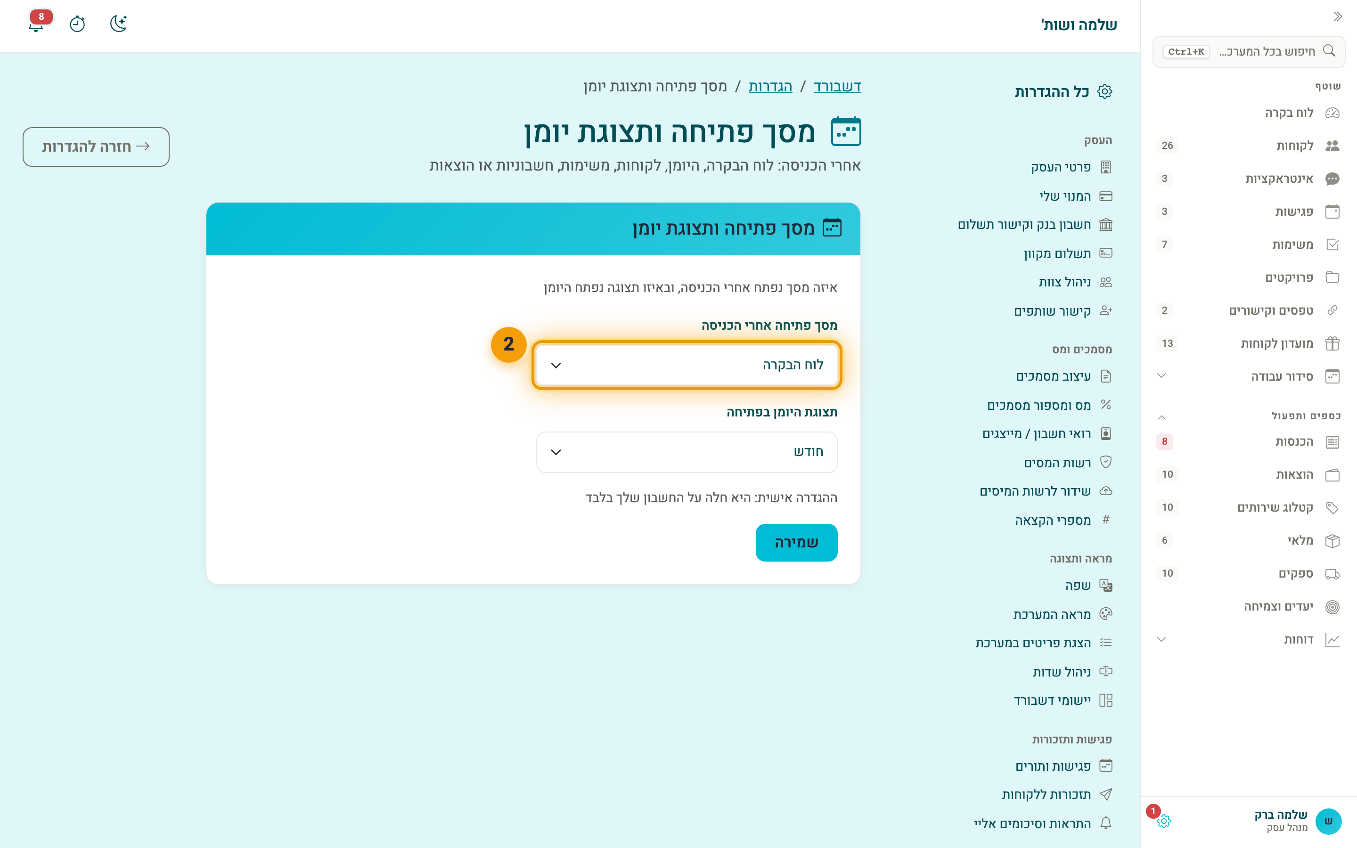The image size is (1357, 848).
Task: Open עיצוב מסמכים settings item
Action: [1064, 376]
